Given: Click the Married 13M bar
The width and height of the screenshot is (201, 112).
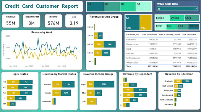Looking at the screenshot, I should (57, 84).
